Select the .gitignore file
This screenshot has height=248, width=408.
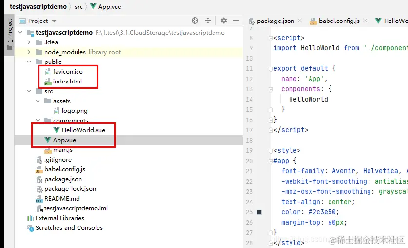(x=58, y=160)
